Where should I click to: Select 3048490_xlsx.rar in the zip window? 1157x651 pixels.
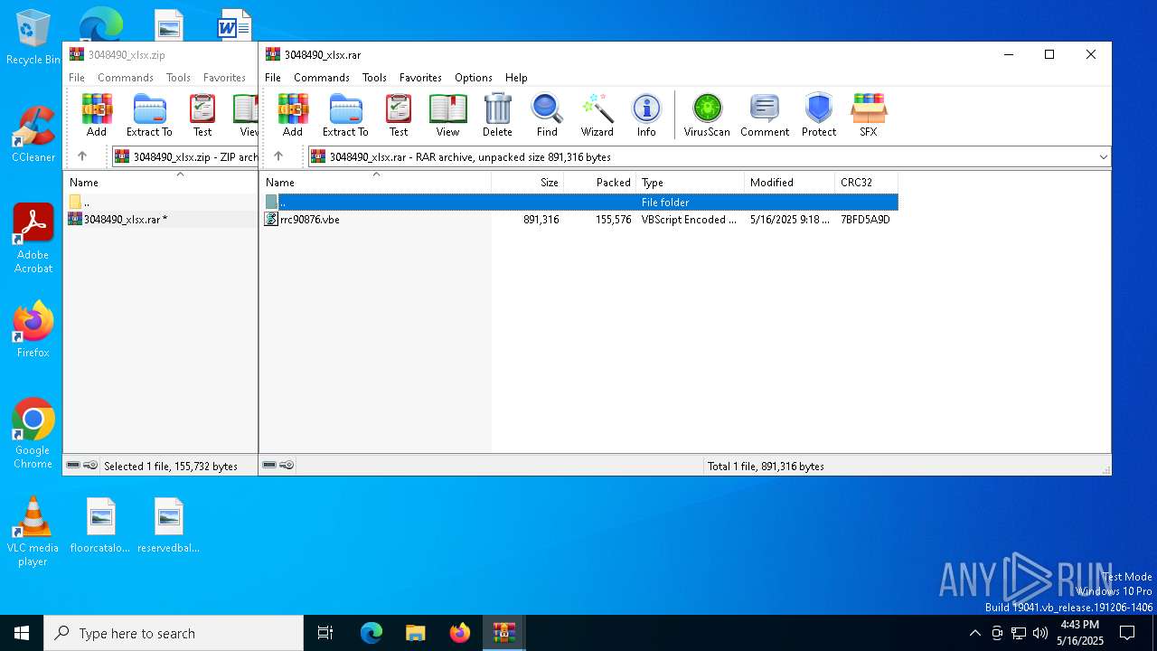(161, 220)
